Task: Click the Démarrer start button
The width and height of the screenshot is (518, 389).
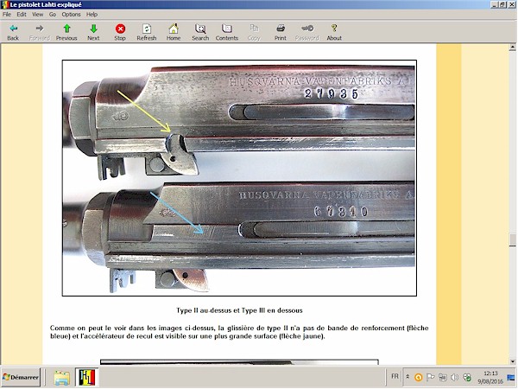Action: click(21, 377)
